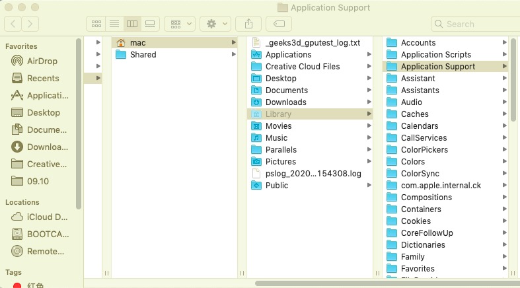Click the sidebar vertical scrollbar
The width and height of the screenshot is (520, 288).
(79, 124)
